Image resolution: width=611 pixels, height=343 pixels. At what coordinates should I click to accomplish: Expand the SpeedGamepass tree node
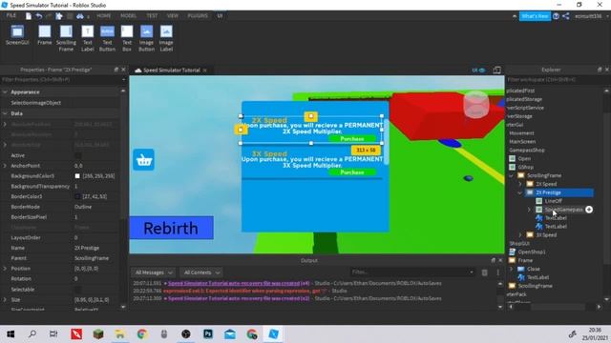[x=529, y=210]
